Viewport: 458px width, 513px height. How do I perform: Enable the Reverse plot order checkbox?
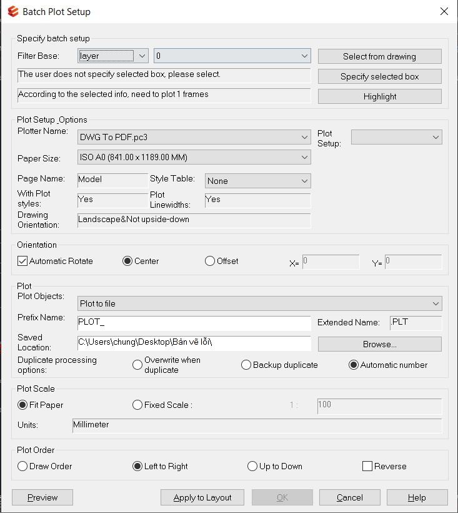[x=367, y=466]
